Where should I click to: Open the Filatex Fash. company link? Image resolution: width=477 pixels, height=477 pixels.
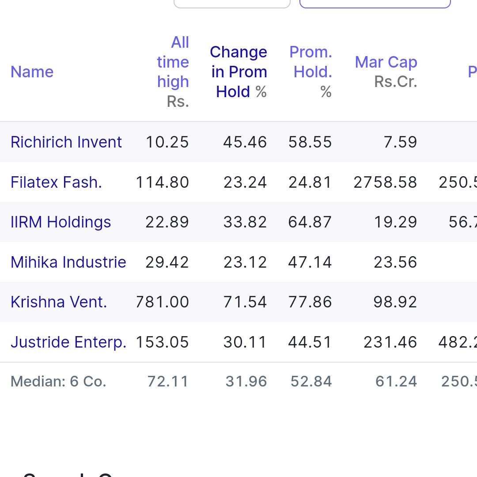pyautogui.click(x=56, y=182)
